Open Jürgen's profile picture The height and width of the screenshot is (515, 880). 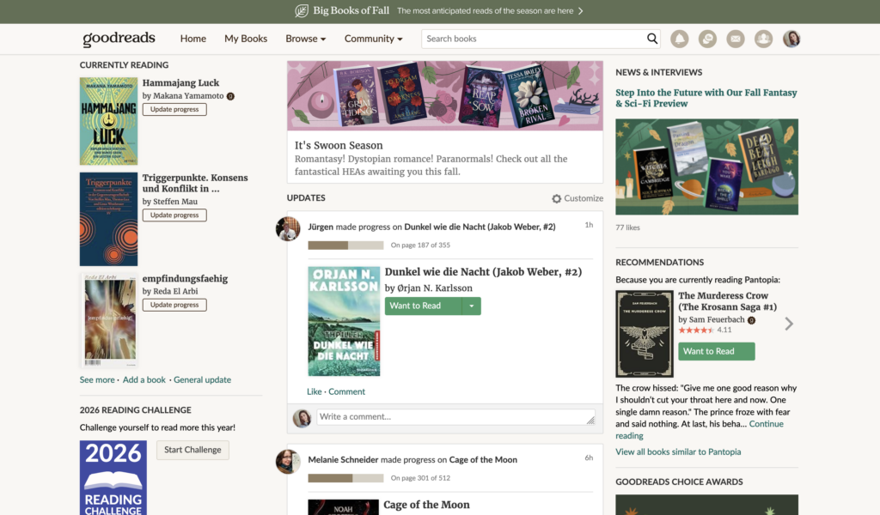288,228
